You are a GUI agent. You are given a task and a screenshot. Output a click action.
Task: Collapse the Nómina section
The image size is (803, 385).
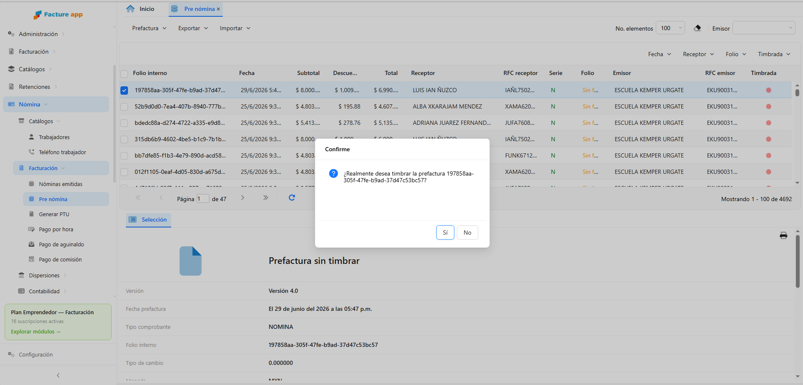click(56, 104)
